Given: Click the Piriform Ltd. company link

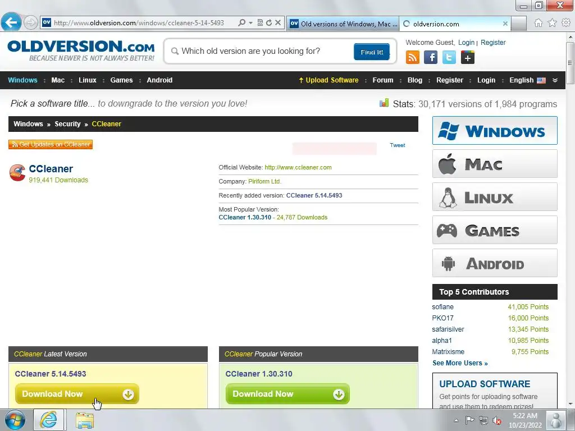Looking at the screenshot, I should 265,181.
